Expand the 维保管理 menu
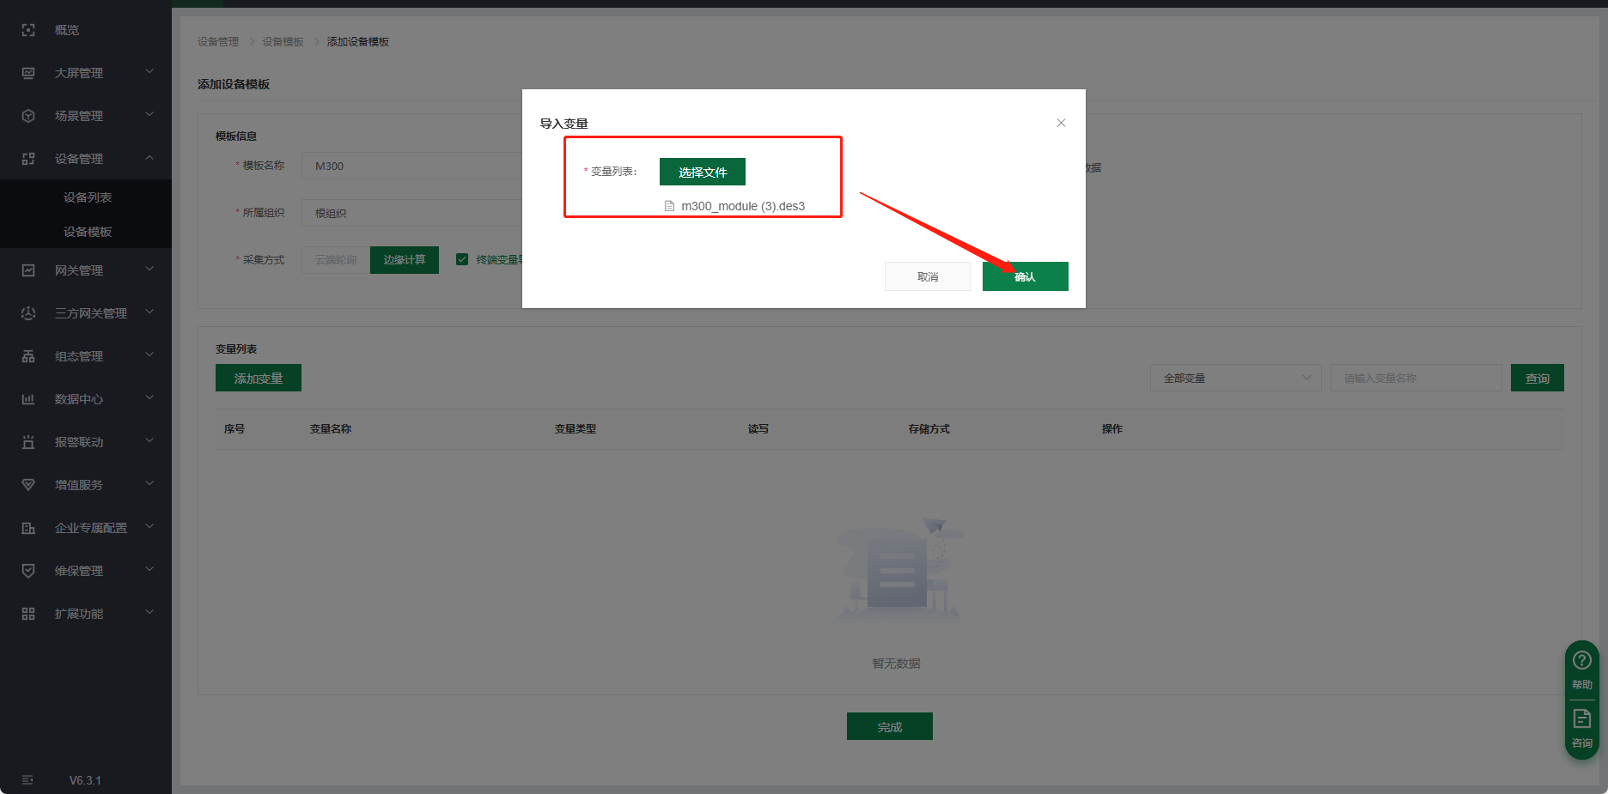This screenshot has width=1608, height=794. [x=149, y=569]
